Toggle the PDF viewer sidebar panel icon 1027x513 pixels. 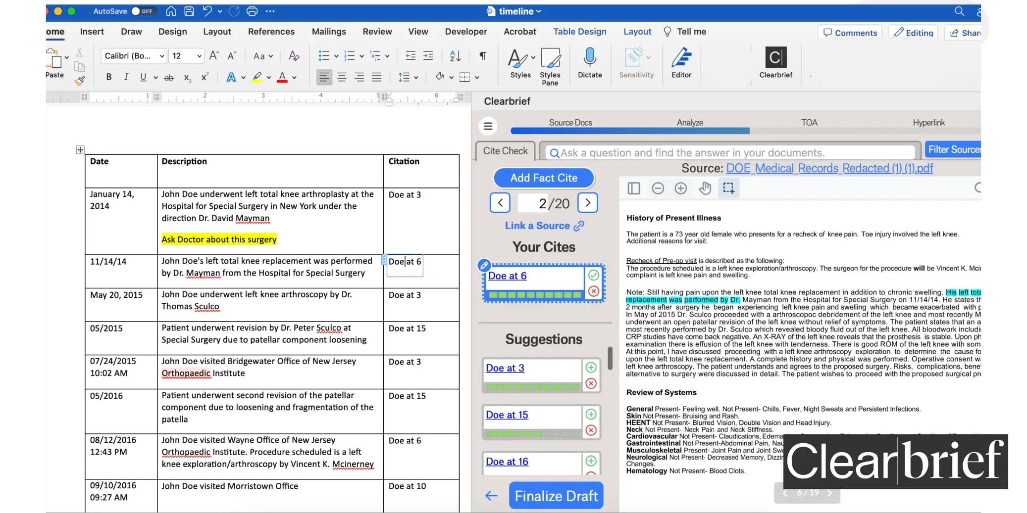(x=634, y=188)
